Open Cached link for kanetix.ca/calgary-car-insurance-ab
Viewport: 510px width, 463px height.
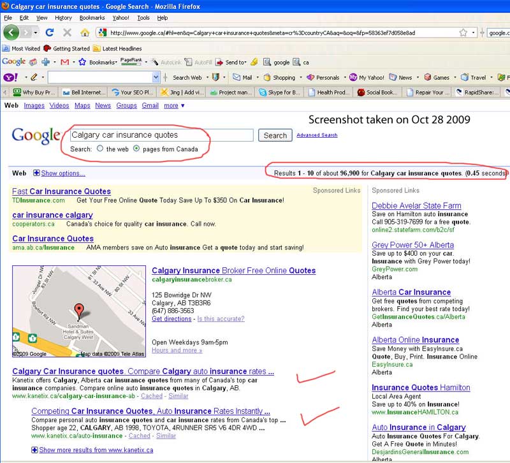pyautogui.click(x=152, y=396)
